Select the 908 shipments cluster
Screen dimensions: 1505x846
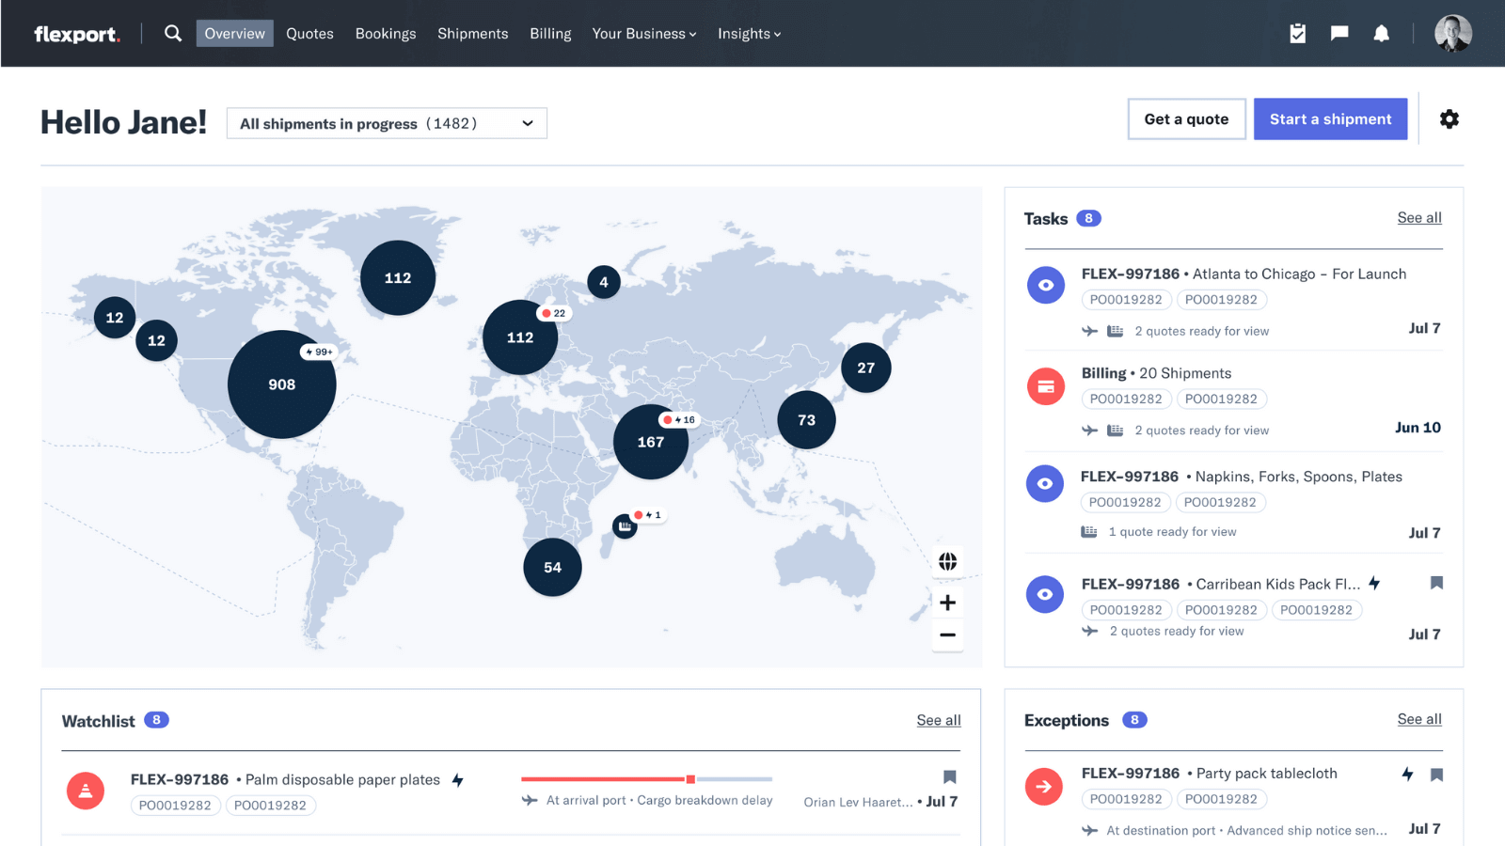point(282,384)
